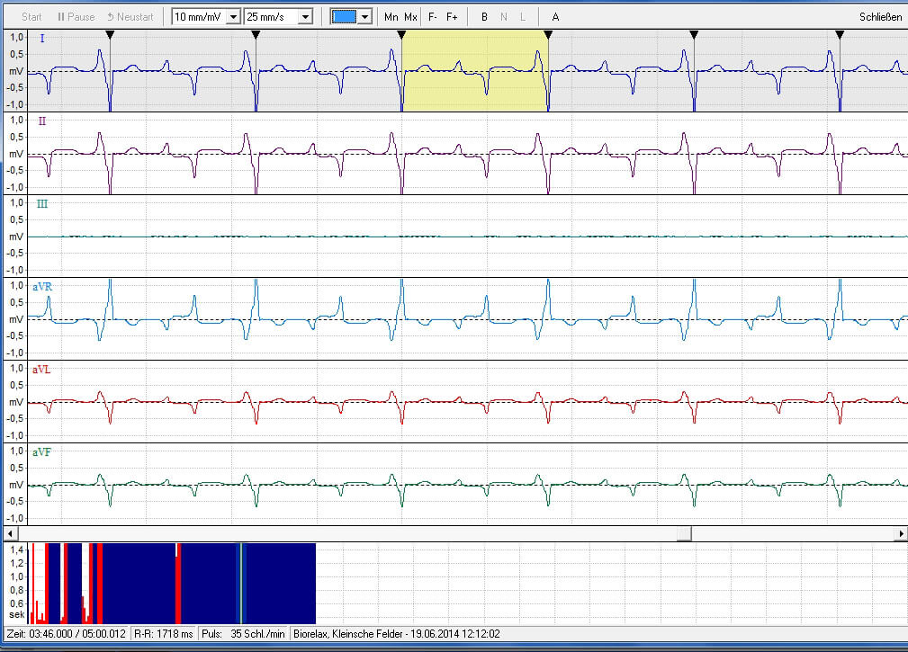The width and height of the screenshot is (908, 652).
Task: Pause the ECG recording
Action: 76,17
